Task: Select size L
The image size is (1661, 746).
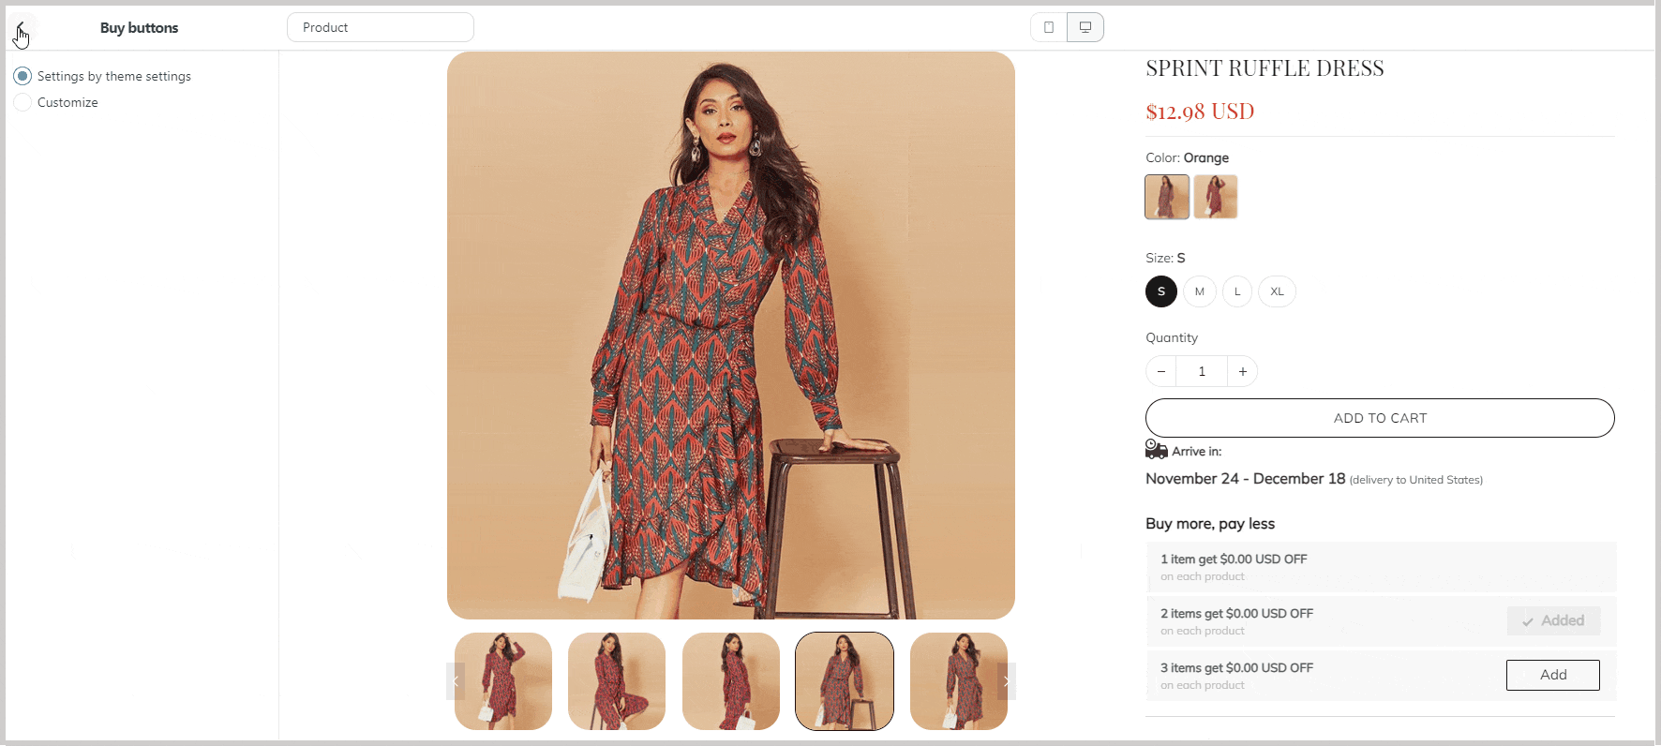Action: (1237, 291)
